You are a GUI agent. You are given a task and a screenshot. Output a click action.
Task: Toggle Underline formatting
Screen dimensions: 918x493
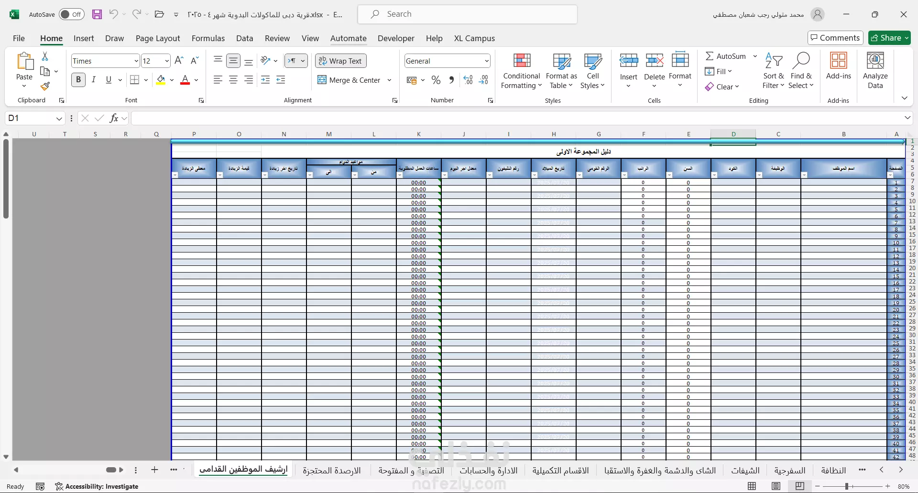[x=109, y=80]
